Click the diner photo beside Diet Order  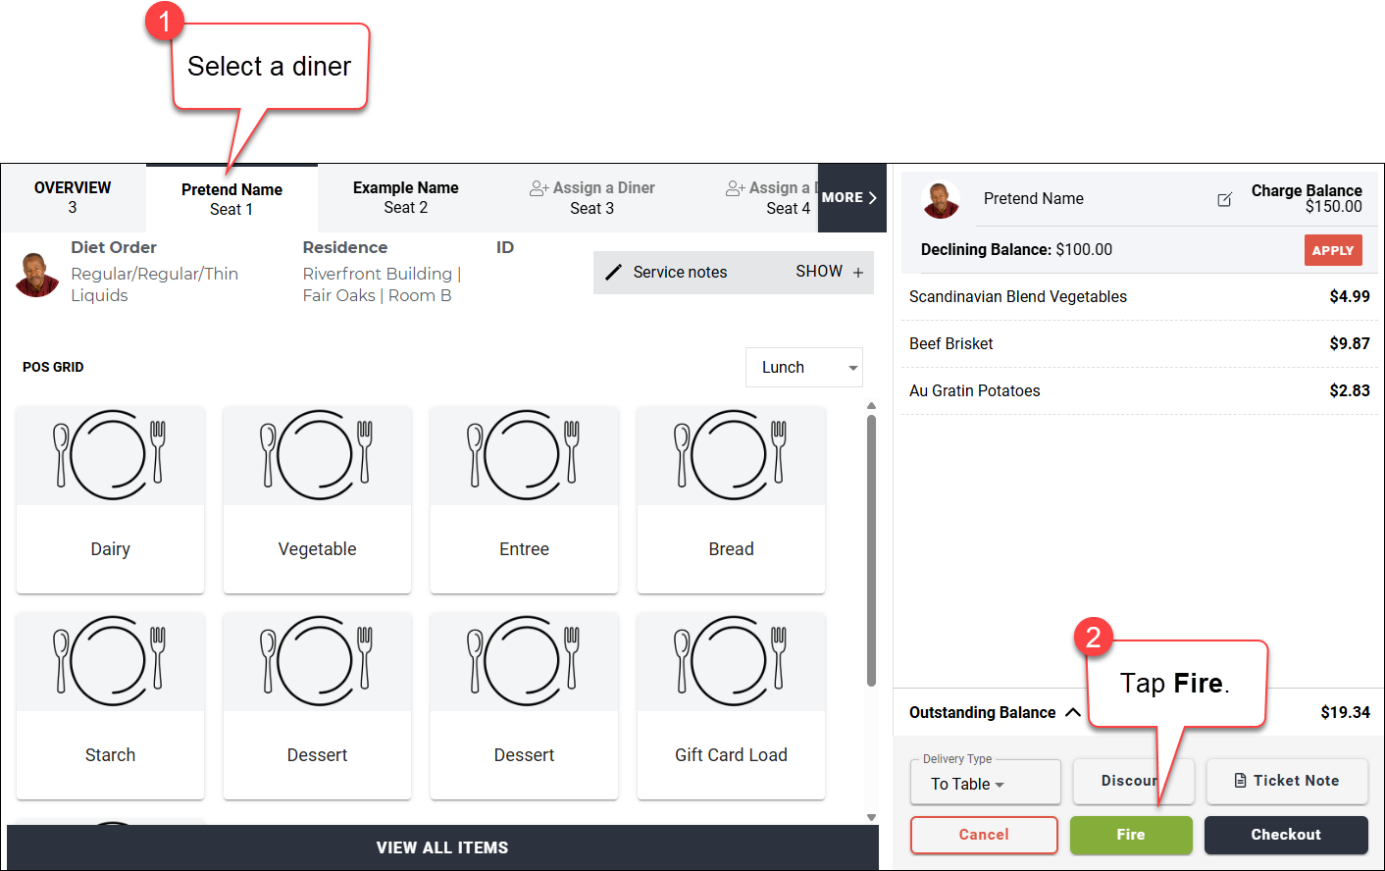37,275
